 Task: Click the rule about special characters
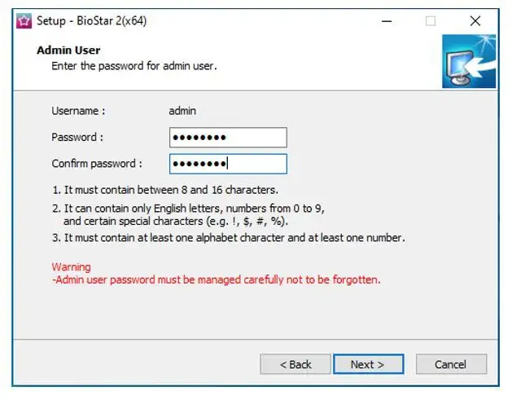188,215
